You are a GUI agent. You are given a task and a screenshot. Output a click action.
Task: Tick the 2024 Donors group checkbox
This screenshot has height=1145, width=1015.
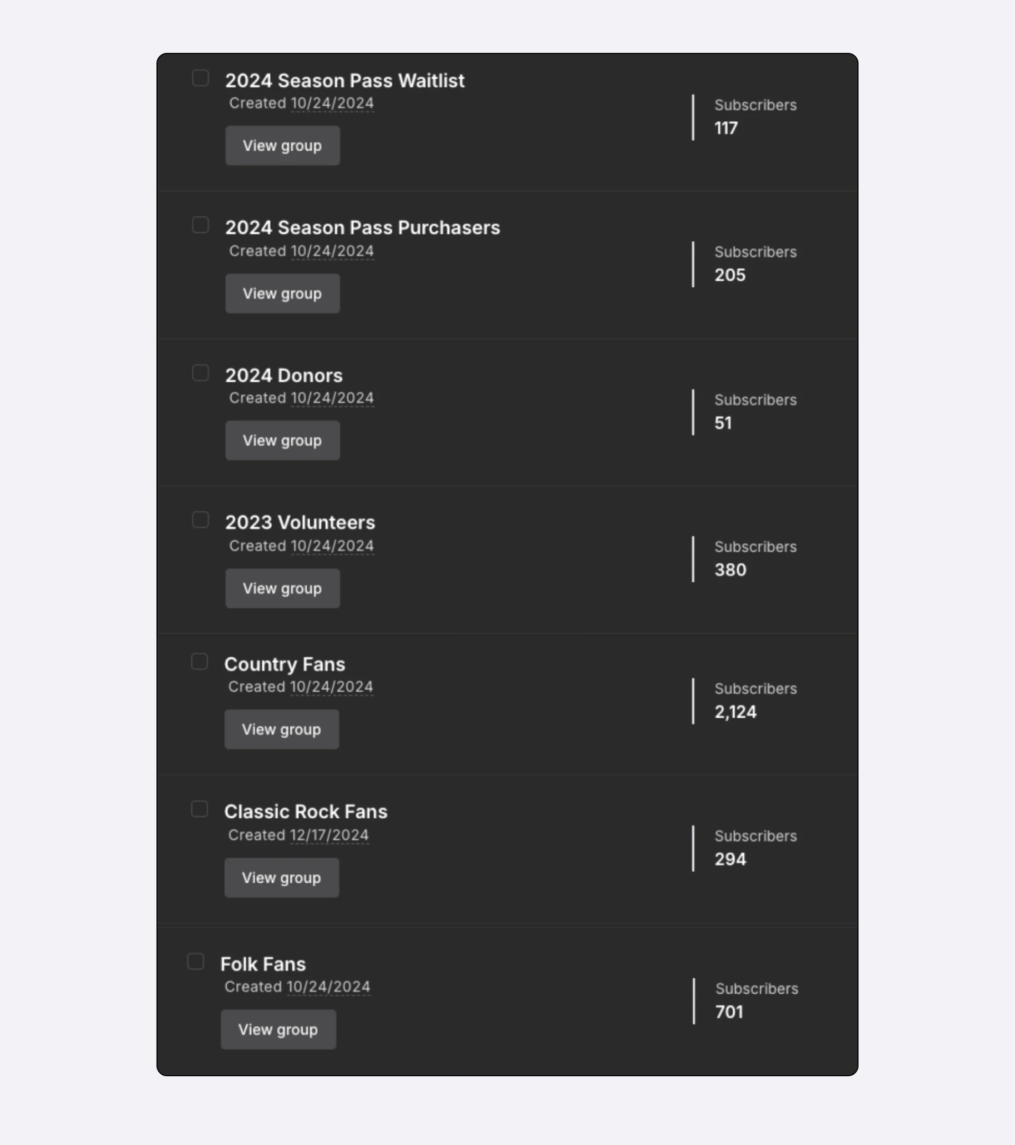[200, 373]
